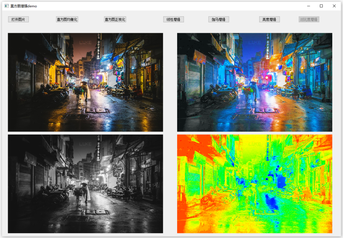343x238 pixels.
Task: Select the grayscale street image panel
Action: (85, 184)
